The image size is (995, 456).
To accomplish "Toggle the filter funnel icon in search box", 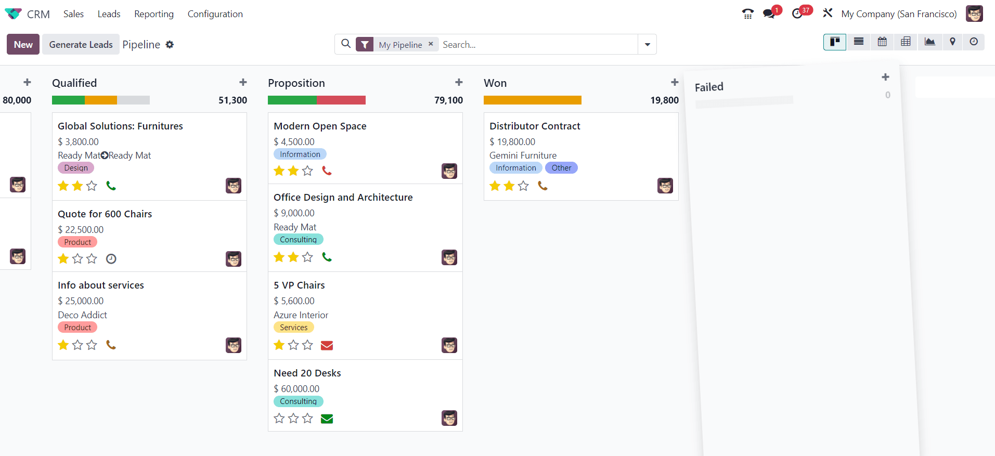I will [365, 44].
